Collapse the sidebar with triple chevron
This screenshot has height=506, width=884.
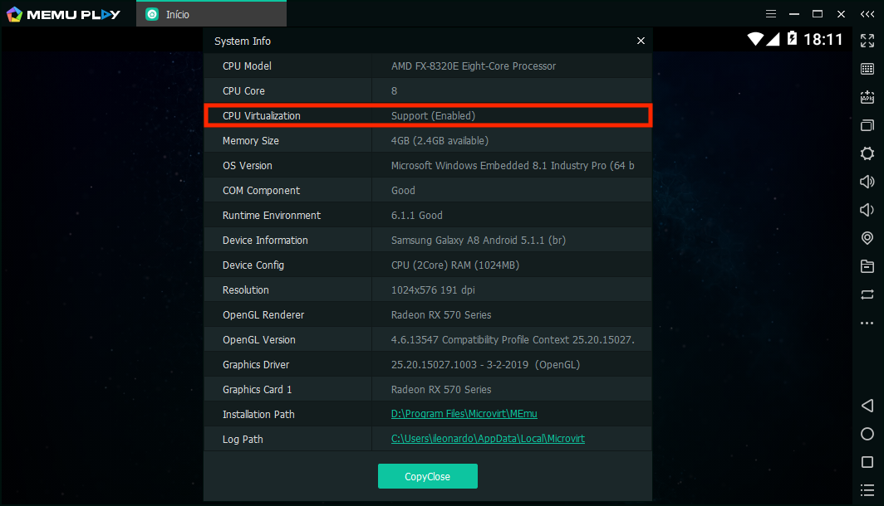867,14
